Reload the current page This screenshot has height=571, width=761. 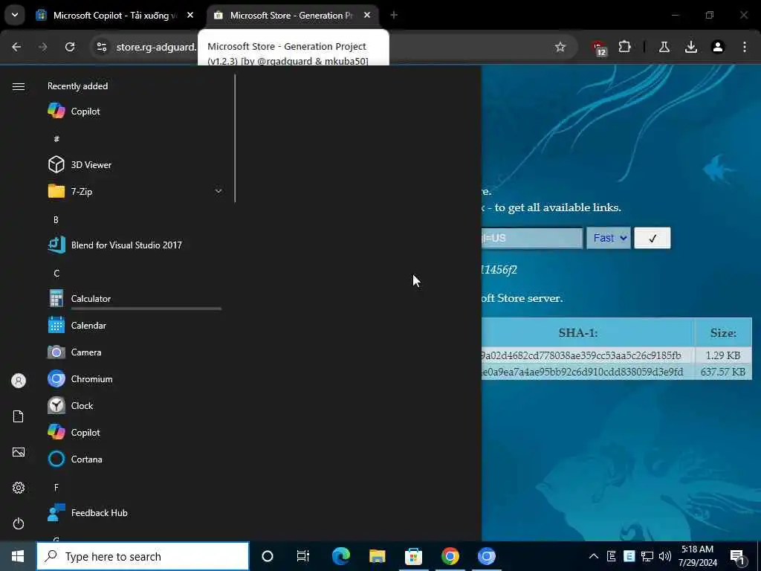point(70,47)
